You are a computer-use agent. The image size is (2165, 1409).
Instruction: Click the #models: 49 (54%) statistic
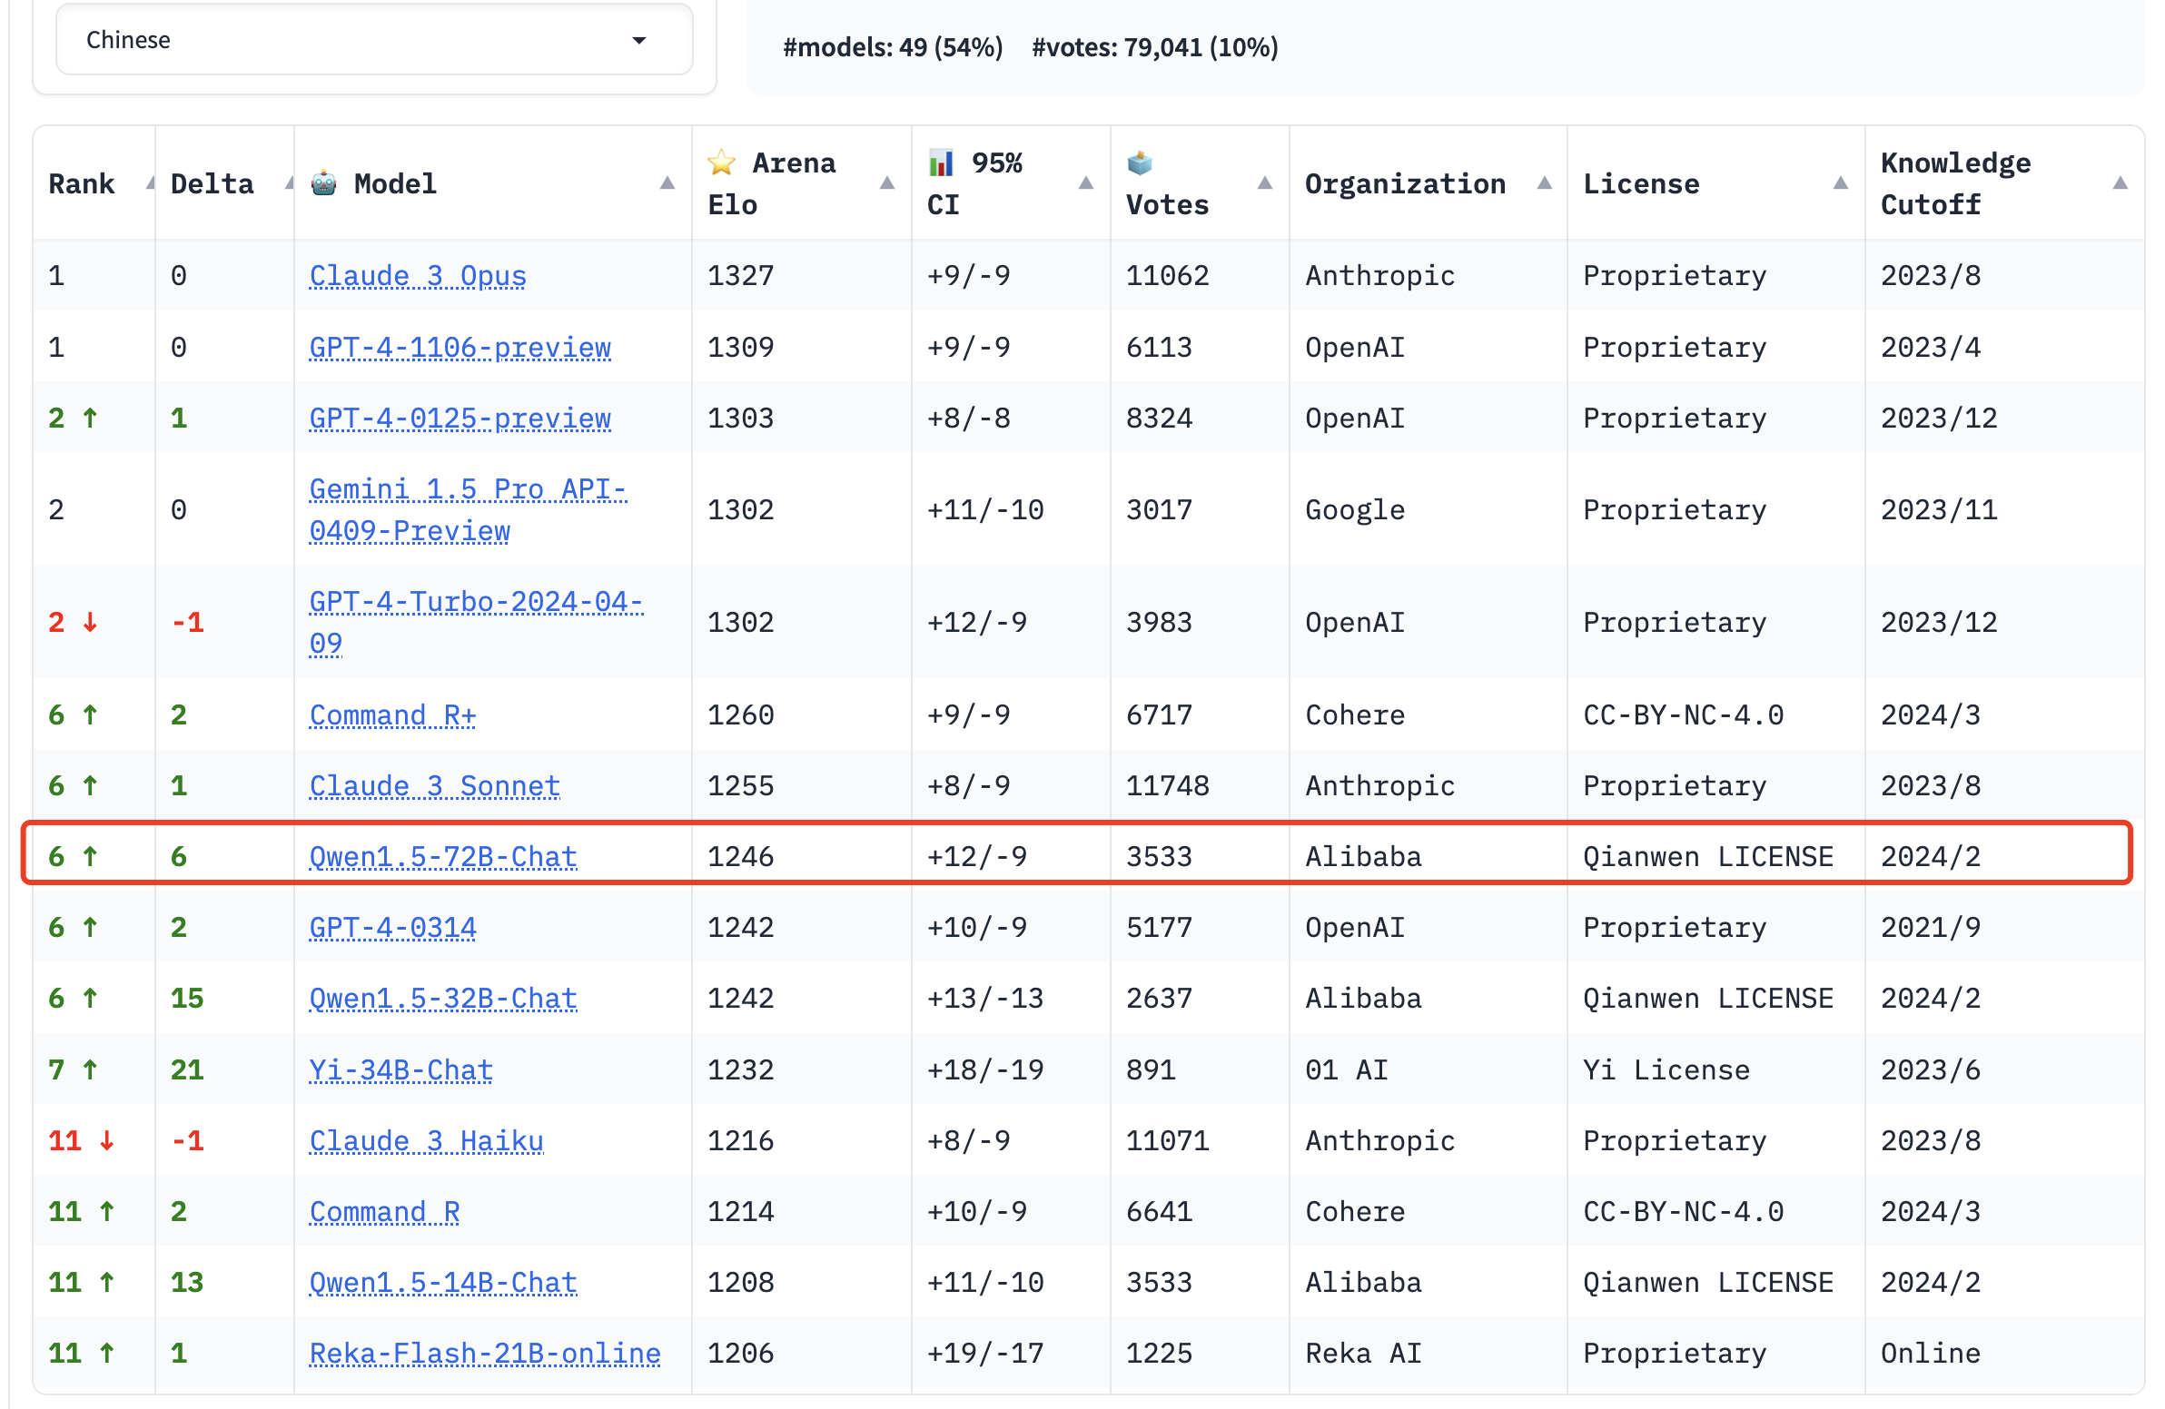pyautogui.click(x=893, y=47)
